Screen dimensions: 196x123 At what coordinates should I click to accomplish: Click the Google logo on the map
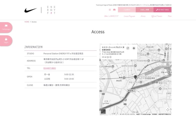tap(135, 112)
